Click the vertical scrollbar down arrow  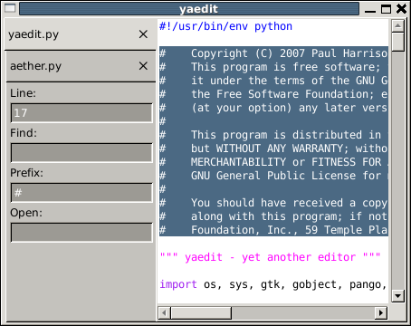(x=397, y=296)
